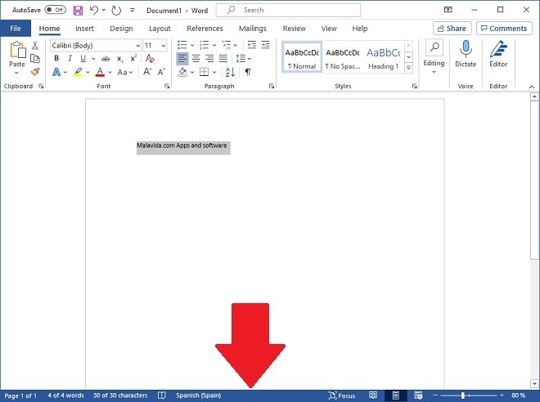Switch to the Insert tab
This screenshot has width=540, height=402.
84,29
